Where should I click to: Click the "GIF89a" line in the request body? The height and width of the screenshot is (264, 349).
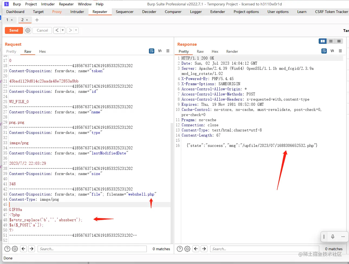(16, 210)
